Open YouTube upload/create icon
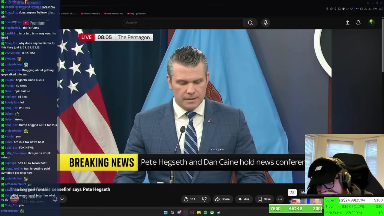 click(347, 23)
